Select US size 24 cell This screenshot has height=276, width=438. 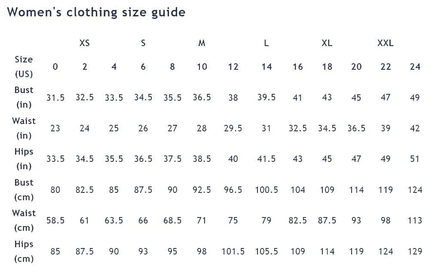coord(415,67)
